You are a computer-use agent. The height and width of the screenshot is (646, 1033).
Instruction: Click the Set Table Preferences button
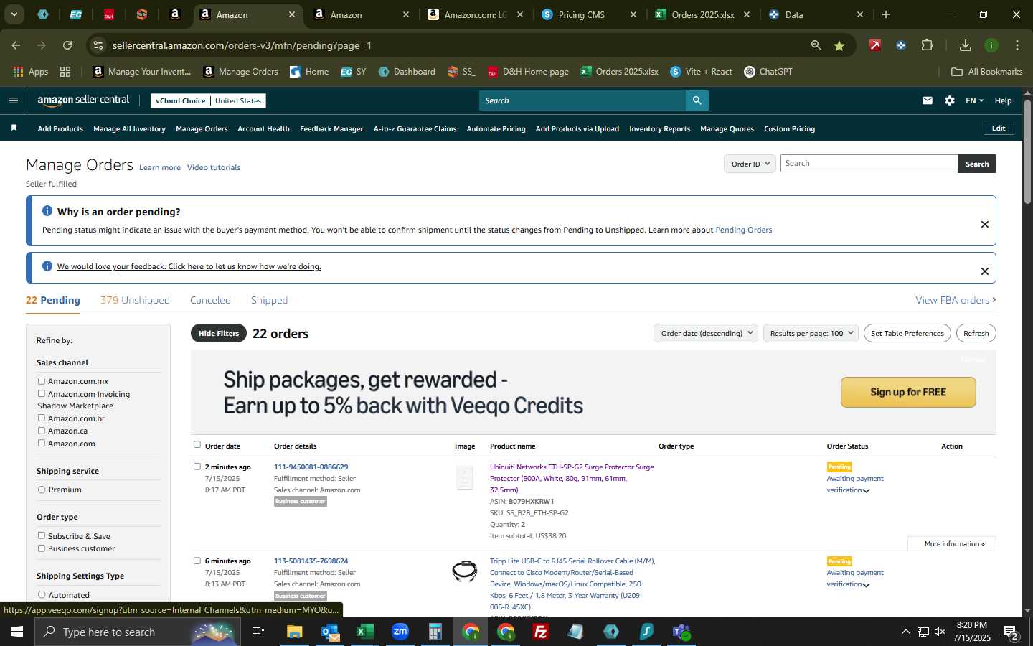point(907,333)
